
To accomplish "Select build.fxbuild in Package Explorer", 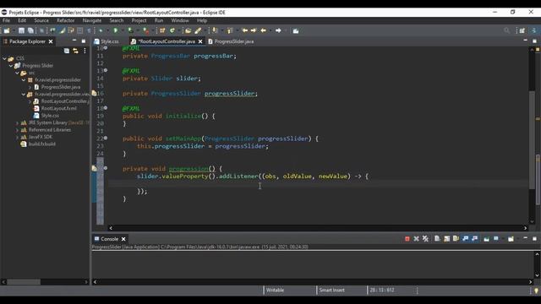I will 38,144.
